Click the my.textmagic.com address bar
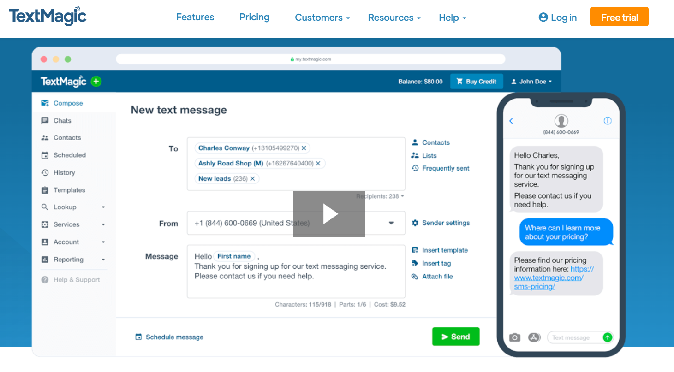674x372 pixels. (310, 59)
